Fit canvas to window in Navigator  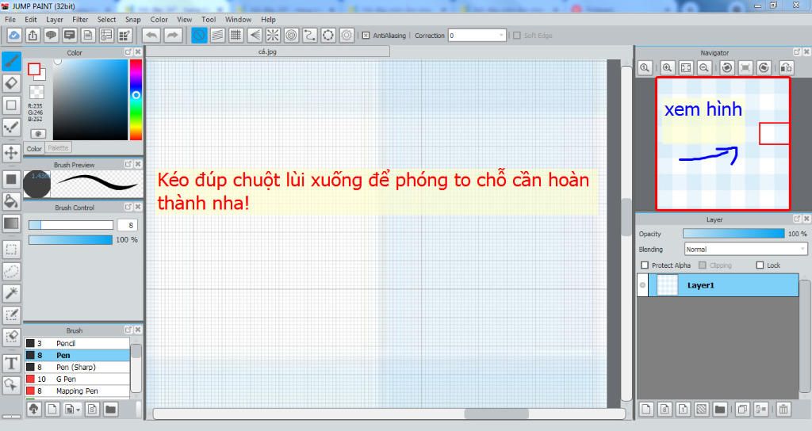[686, 68]
